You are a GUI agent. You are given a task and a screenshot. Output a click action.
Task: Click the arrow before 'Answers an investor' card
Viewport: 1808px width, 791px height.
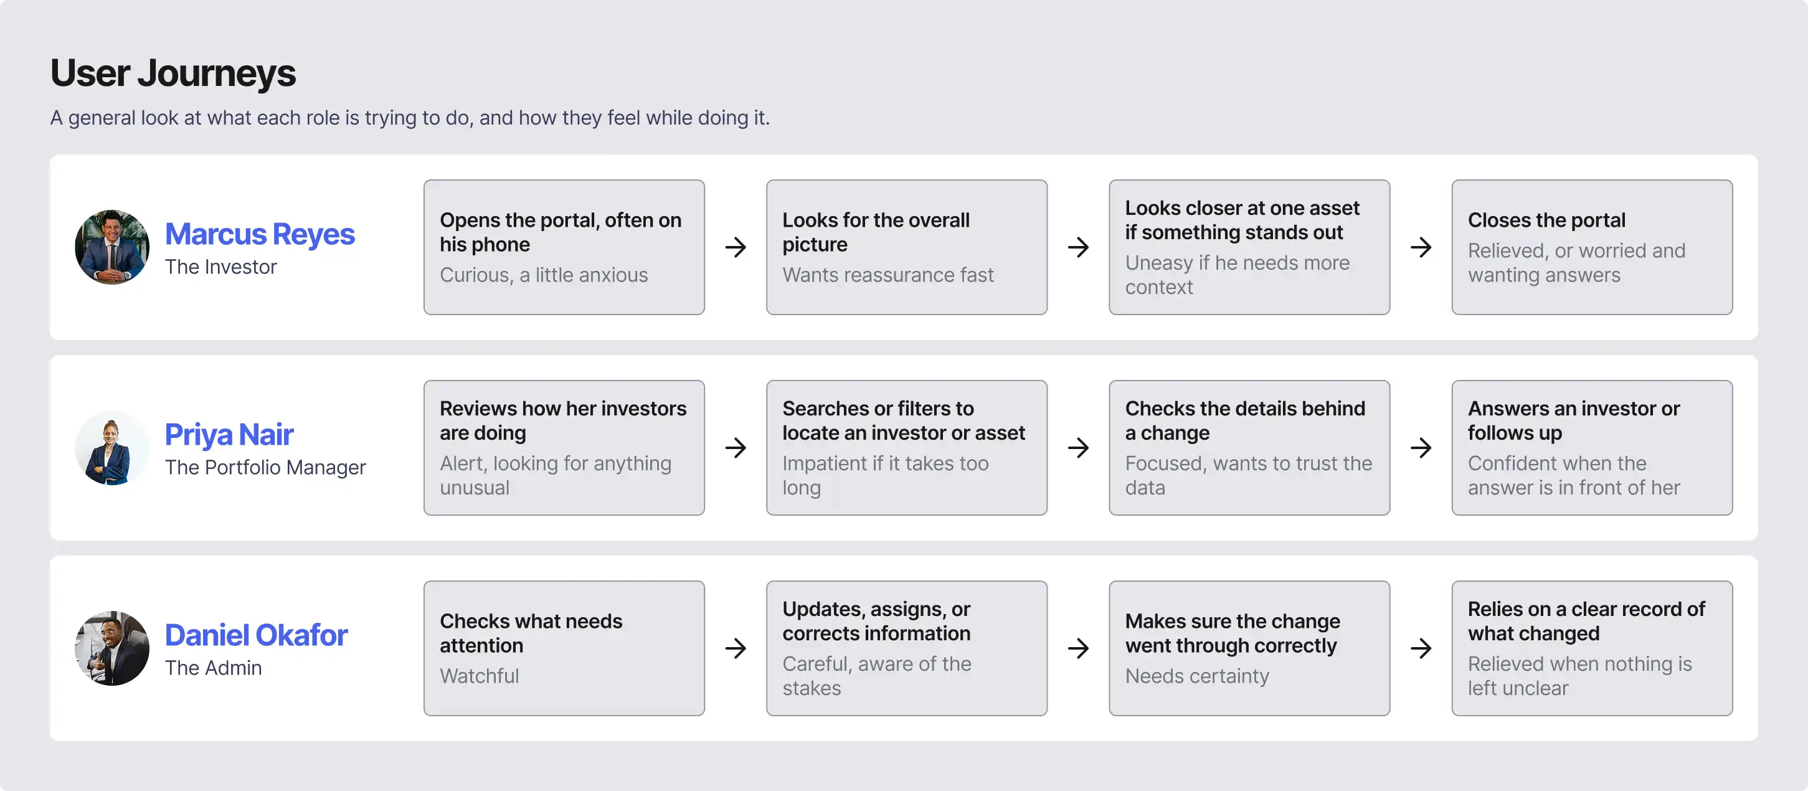pyautogui.click(x=1421, y=448)
